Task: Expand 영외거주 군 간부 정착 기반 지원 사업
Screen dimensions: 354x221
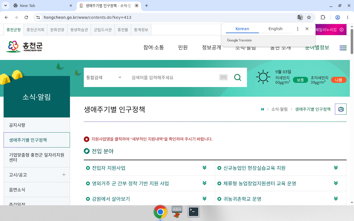Action: point(149,183)
